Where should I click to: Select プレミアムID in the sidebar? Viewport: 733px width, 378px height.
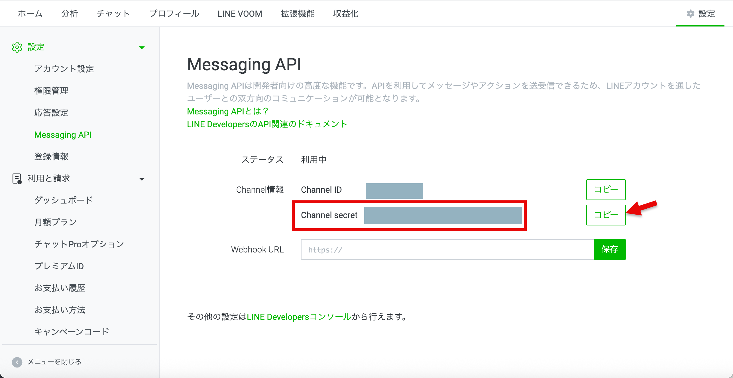[59, 266]
